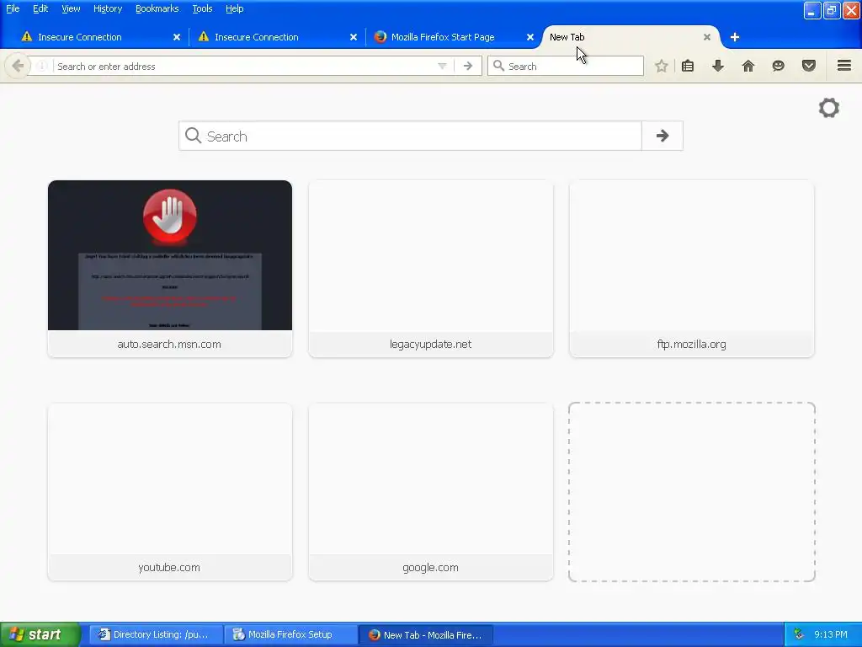This screenshot has width=862, height=647.
Task: Switch to Directory Listing taskbar window
Action: pyautogui.click(x=156, y=634)
